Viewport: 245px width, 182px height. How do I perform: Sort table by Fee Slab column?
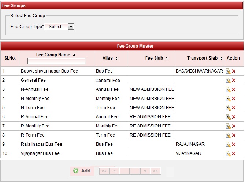coord(156,58)
